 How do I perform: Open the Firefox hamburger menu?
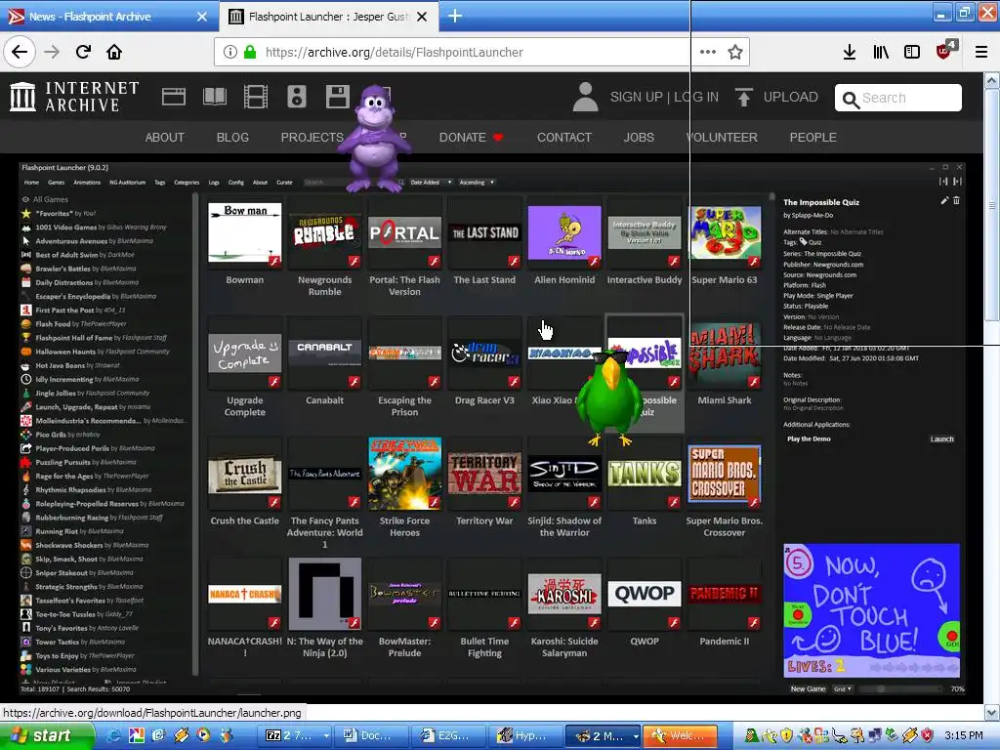(x=981, y=52)
